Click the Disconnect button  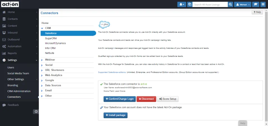[x=146, y=99]
